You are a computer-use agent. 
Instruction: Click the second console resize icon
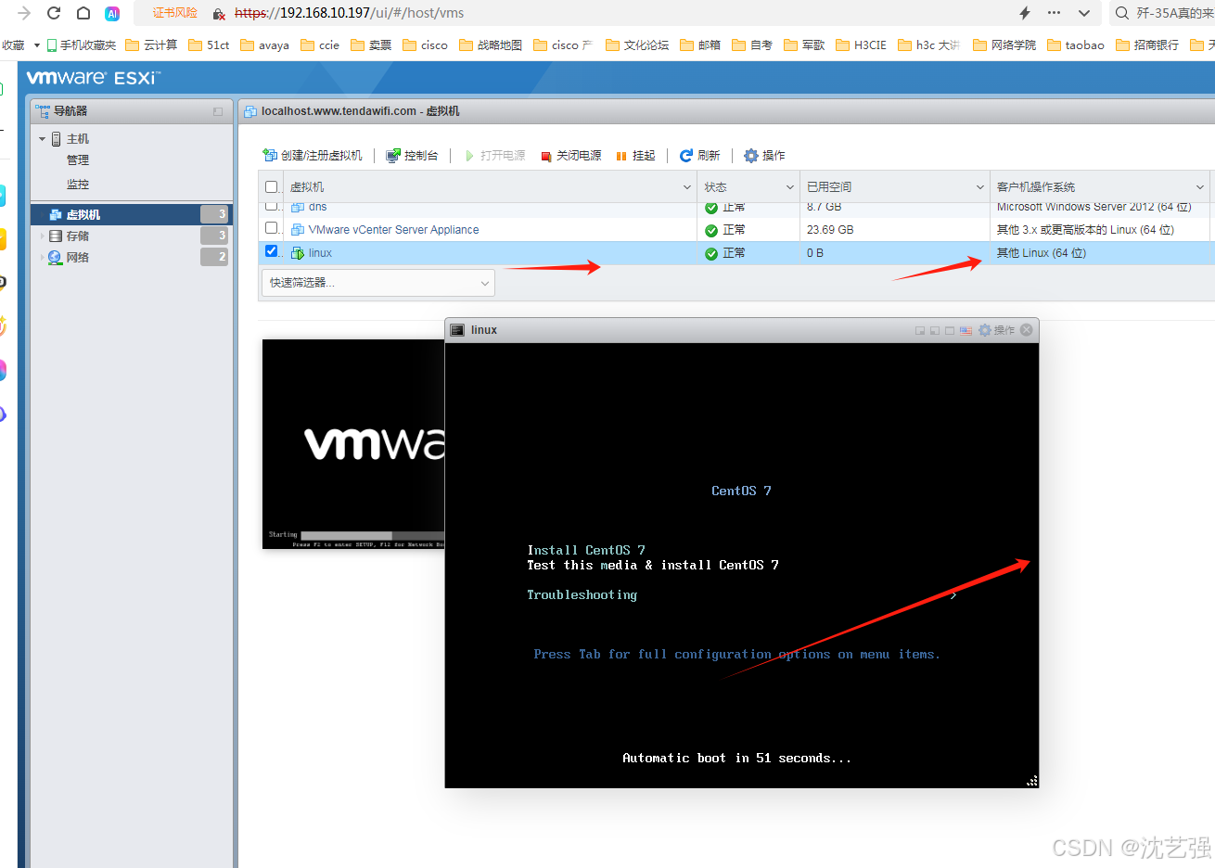click(x=935, y=330)
